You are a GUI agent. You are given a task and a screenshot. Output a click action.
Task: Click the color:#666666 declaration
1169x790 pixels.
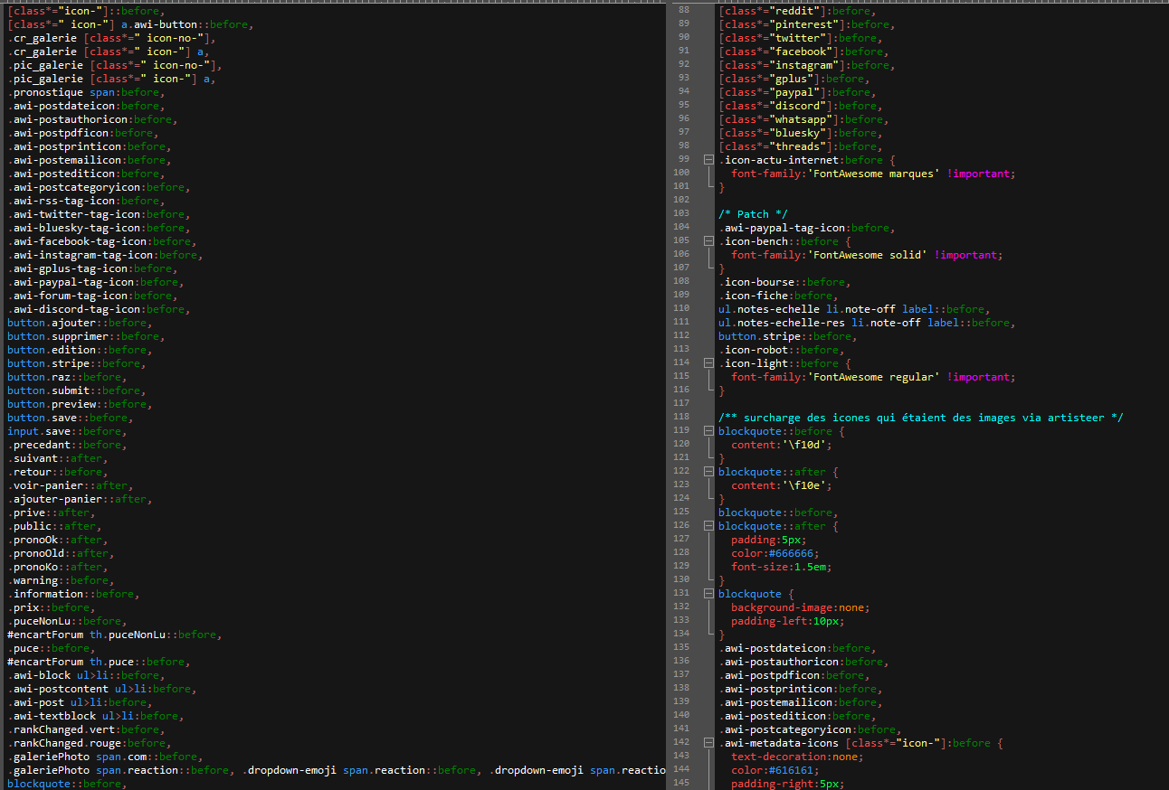(x=775, y=553)
